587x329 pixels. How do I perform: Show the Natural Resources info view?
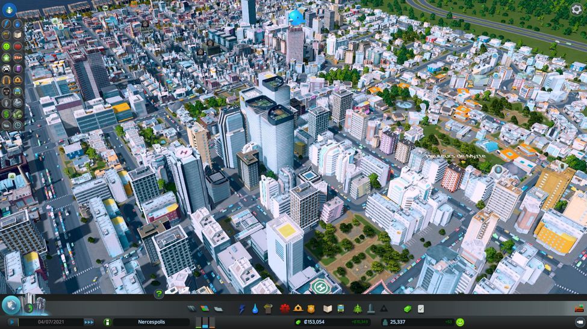click(x=17, y=113)
